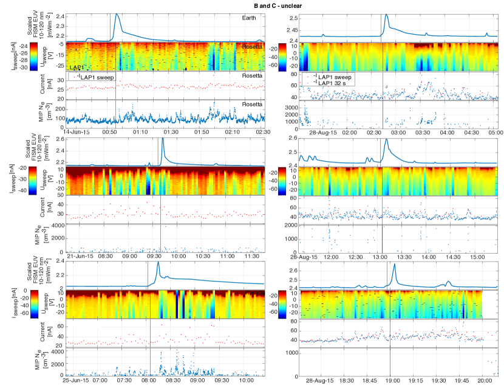Click the '02:10' time tick

pos(233,132)
